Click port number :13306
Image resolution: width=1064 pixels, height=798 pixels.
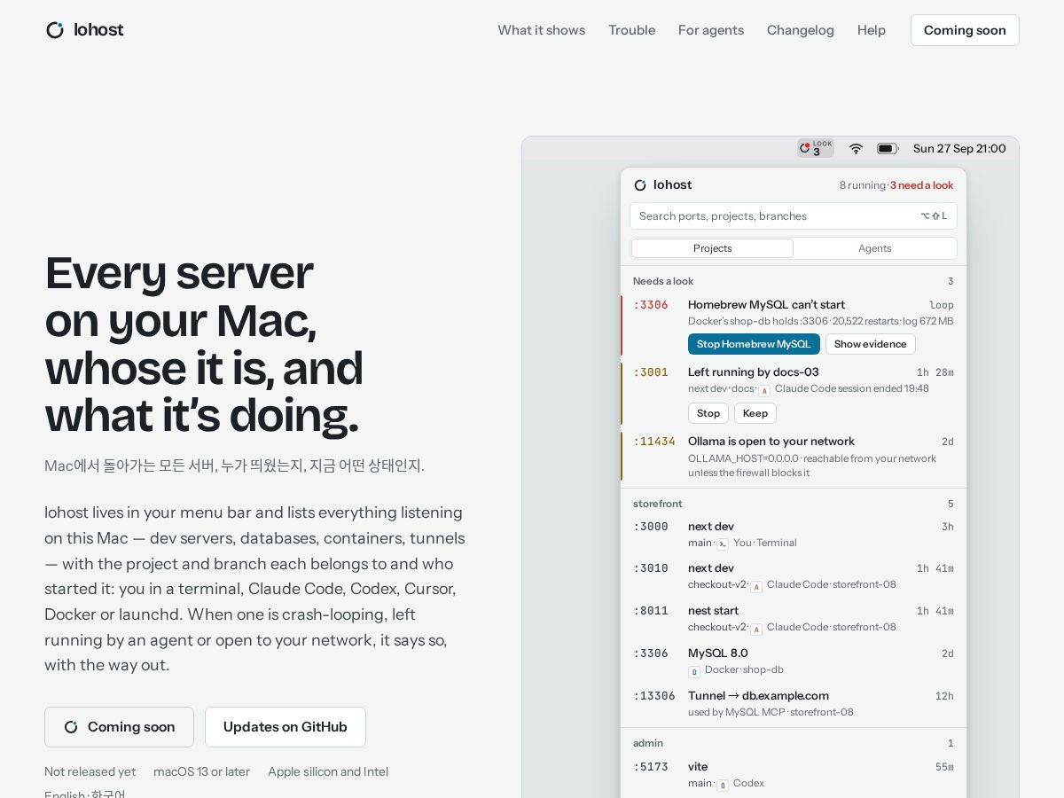(654, 696)
